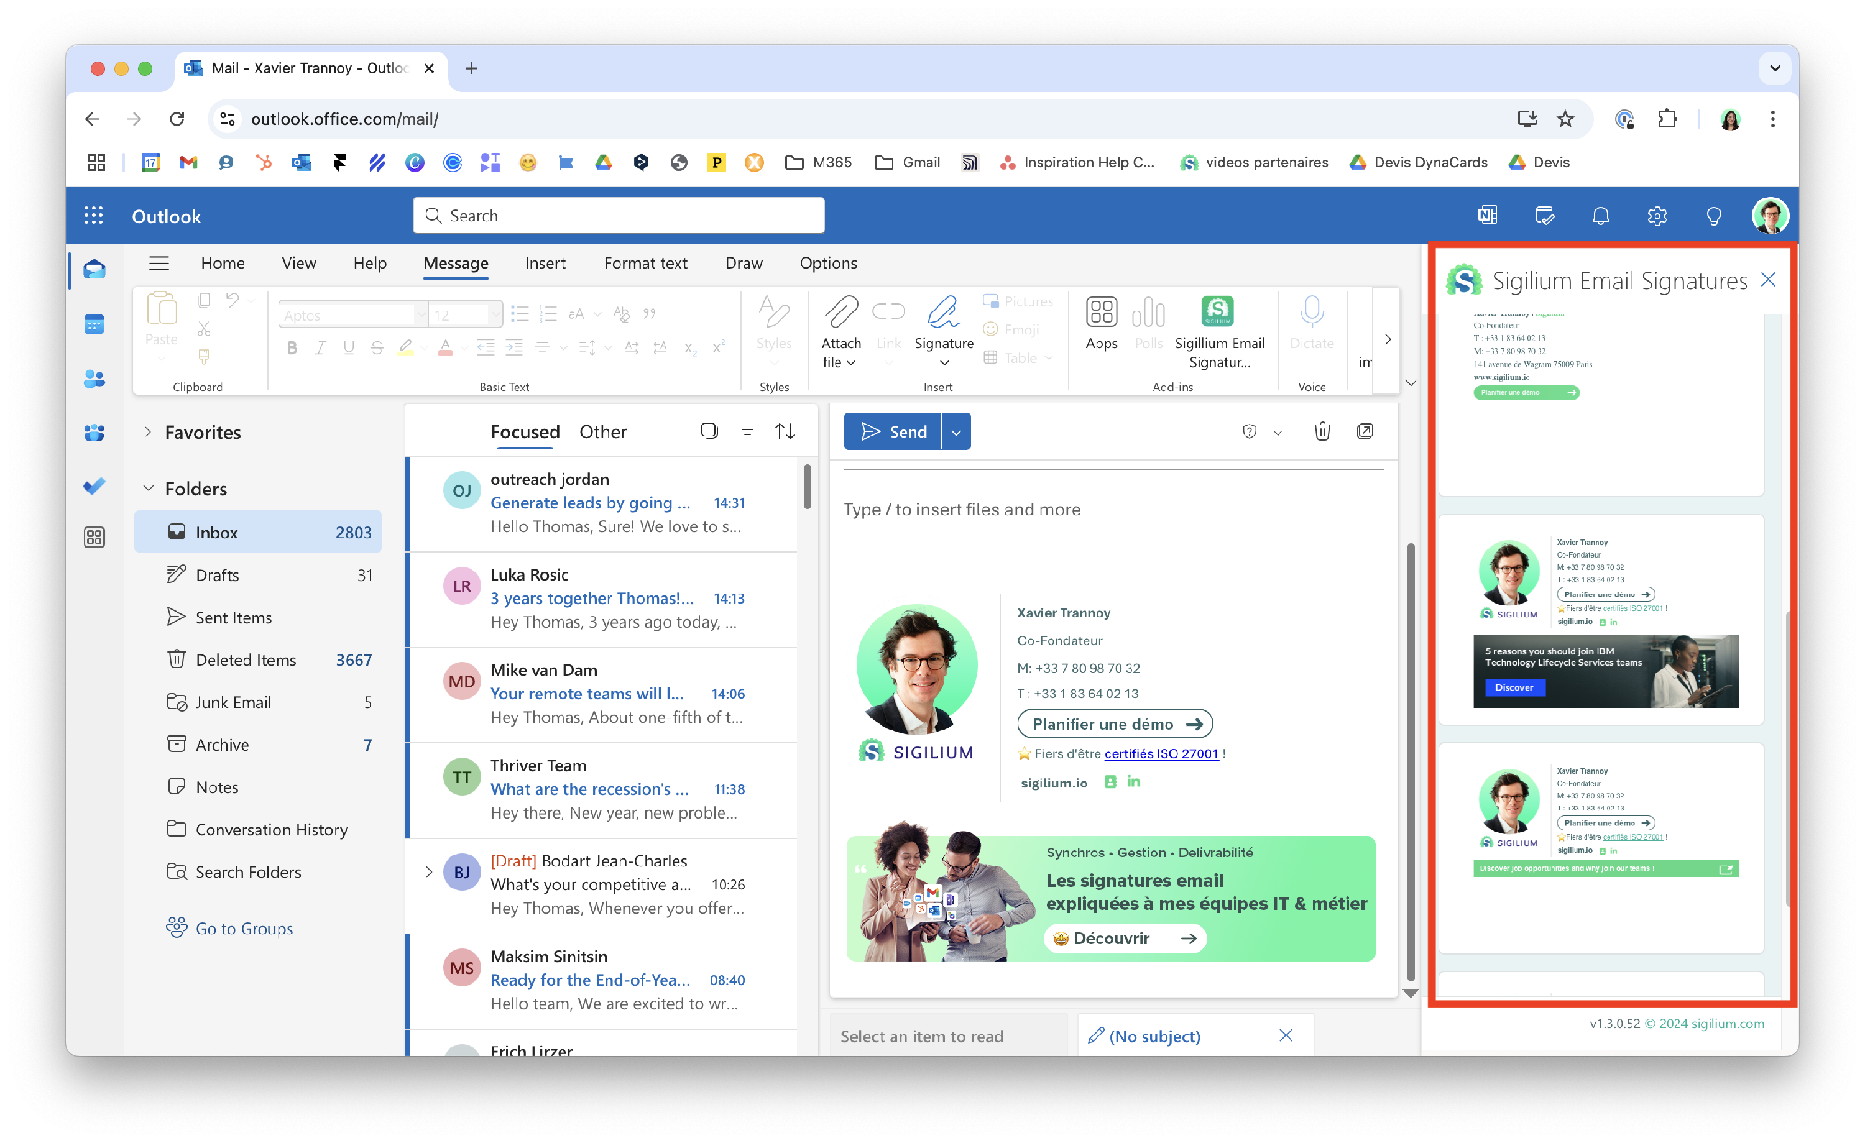
Task: Open the To Do checkmark app
Action: [x=94, y=485]
